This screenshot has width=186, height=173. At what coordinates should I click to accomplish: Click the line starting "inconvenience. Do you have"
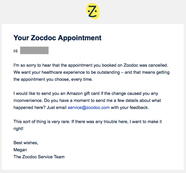tap(87, 100)
